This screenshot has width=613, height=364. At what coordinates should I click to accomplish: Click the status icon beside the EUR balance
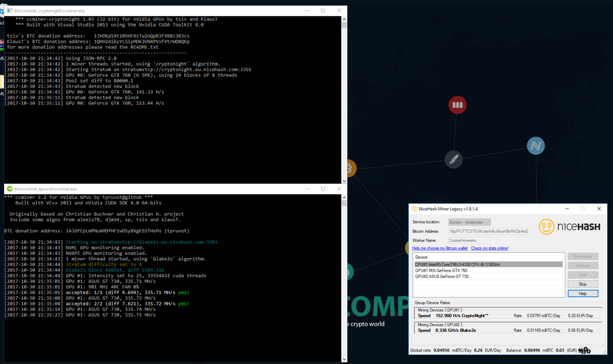coord(584,350)
